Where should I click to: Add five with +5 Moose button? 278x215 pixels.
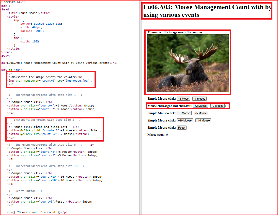point(184,113)
